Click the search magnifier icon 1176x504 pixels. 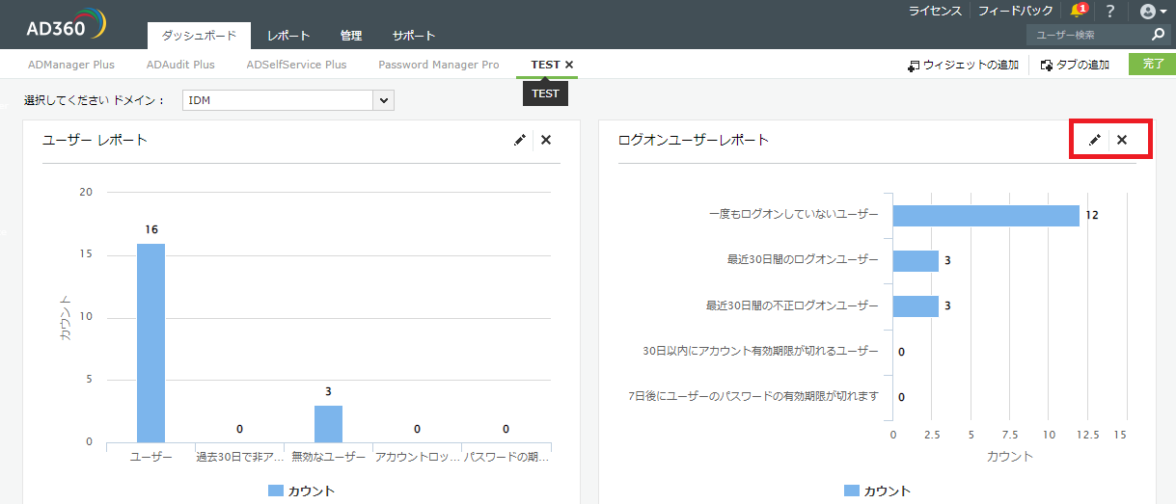[1159, 35]
